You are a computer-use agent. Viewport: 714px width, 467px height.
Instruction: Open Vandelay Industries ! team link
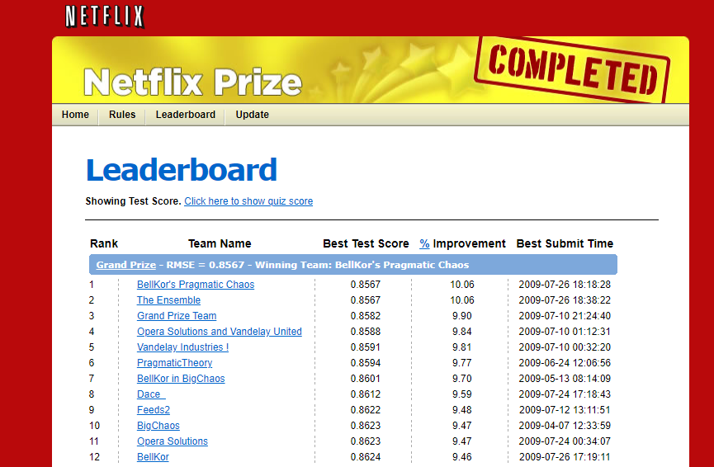pyautogui.click(x=183, y=347)
